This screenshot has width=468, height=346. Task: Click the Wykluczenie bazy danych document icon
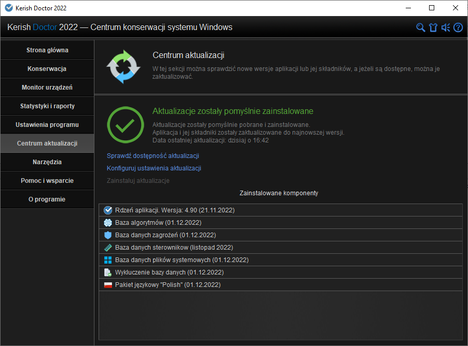(108, 272)
